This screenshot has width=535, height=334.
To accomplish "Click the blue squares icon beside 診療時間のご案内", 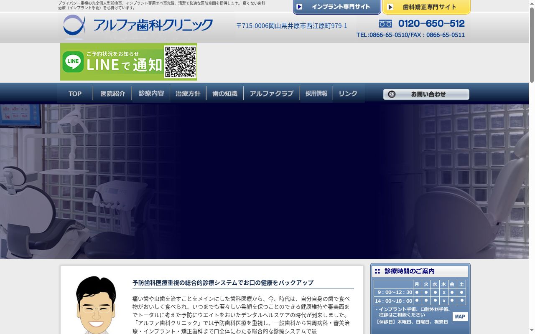I will [x=377, y=271].
